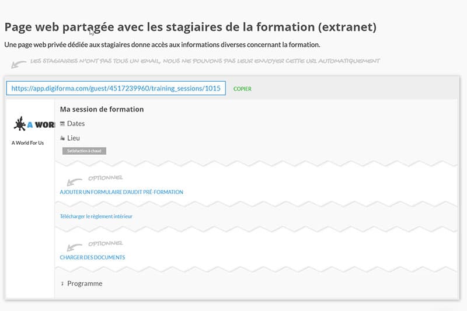Click the Page web partagée page heading

[x=190, y=27]
